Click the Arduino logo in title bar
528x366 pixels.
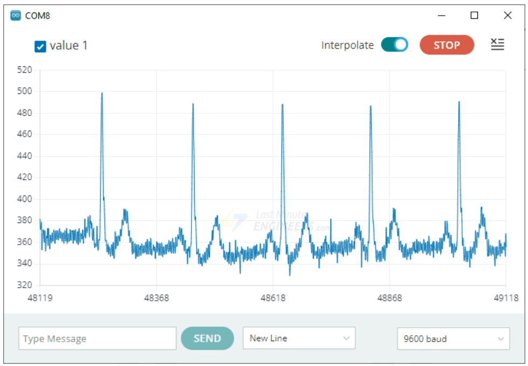(16, 16)
